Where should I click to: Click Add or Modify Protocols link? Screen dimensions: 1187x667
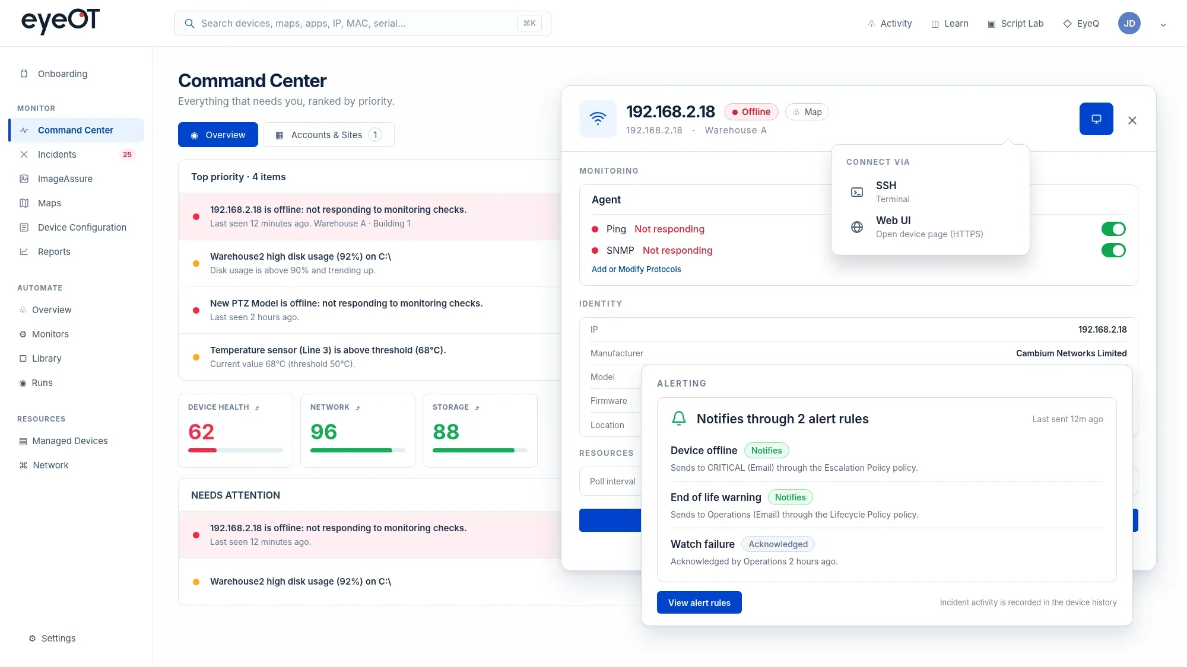point(636,269)
